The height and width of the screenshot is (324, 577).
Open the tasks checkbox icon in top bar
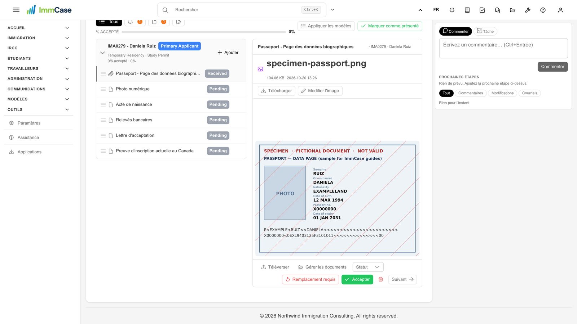coord(482,10)
